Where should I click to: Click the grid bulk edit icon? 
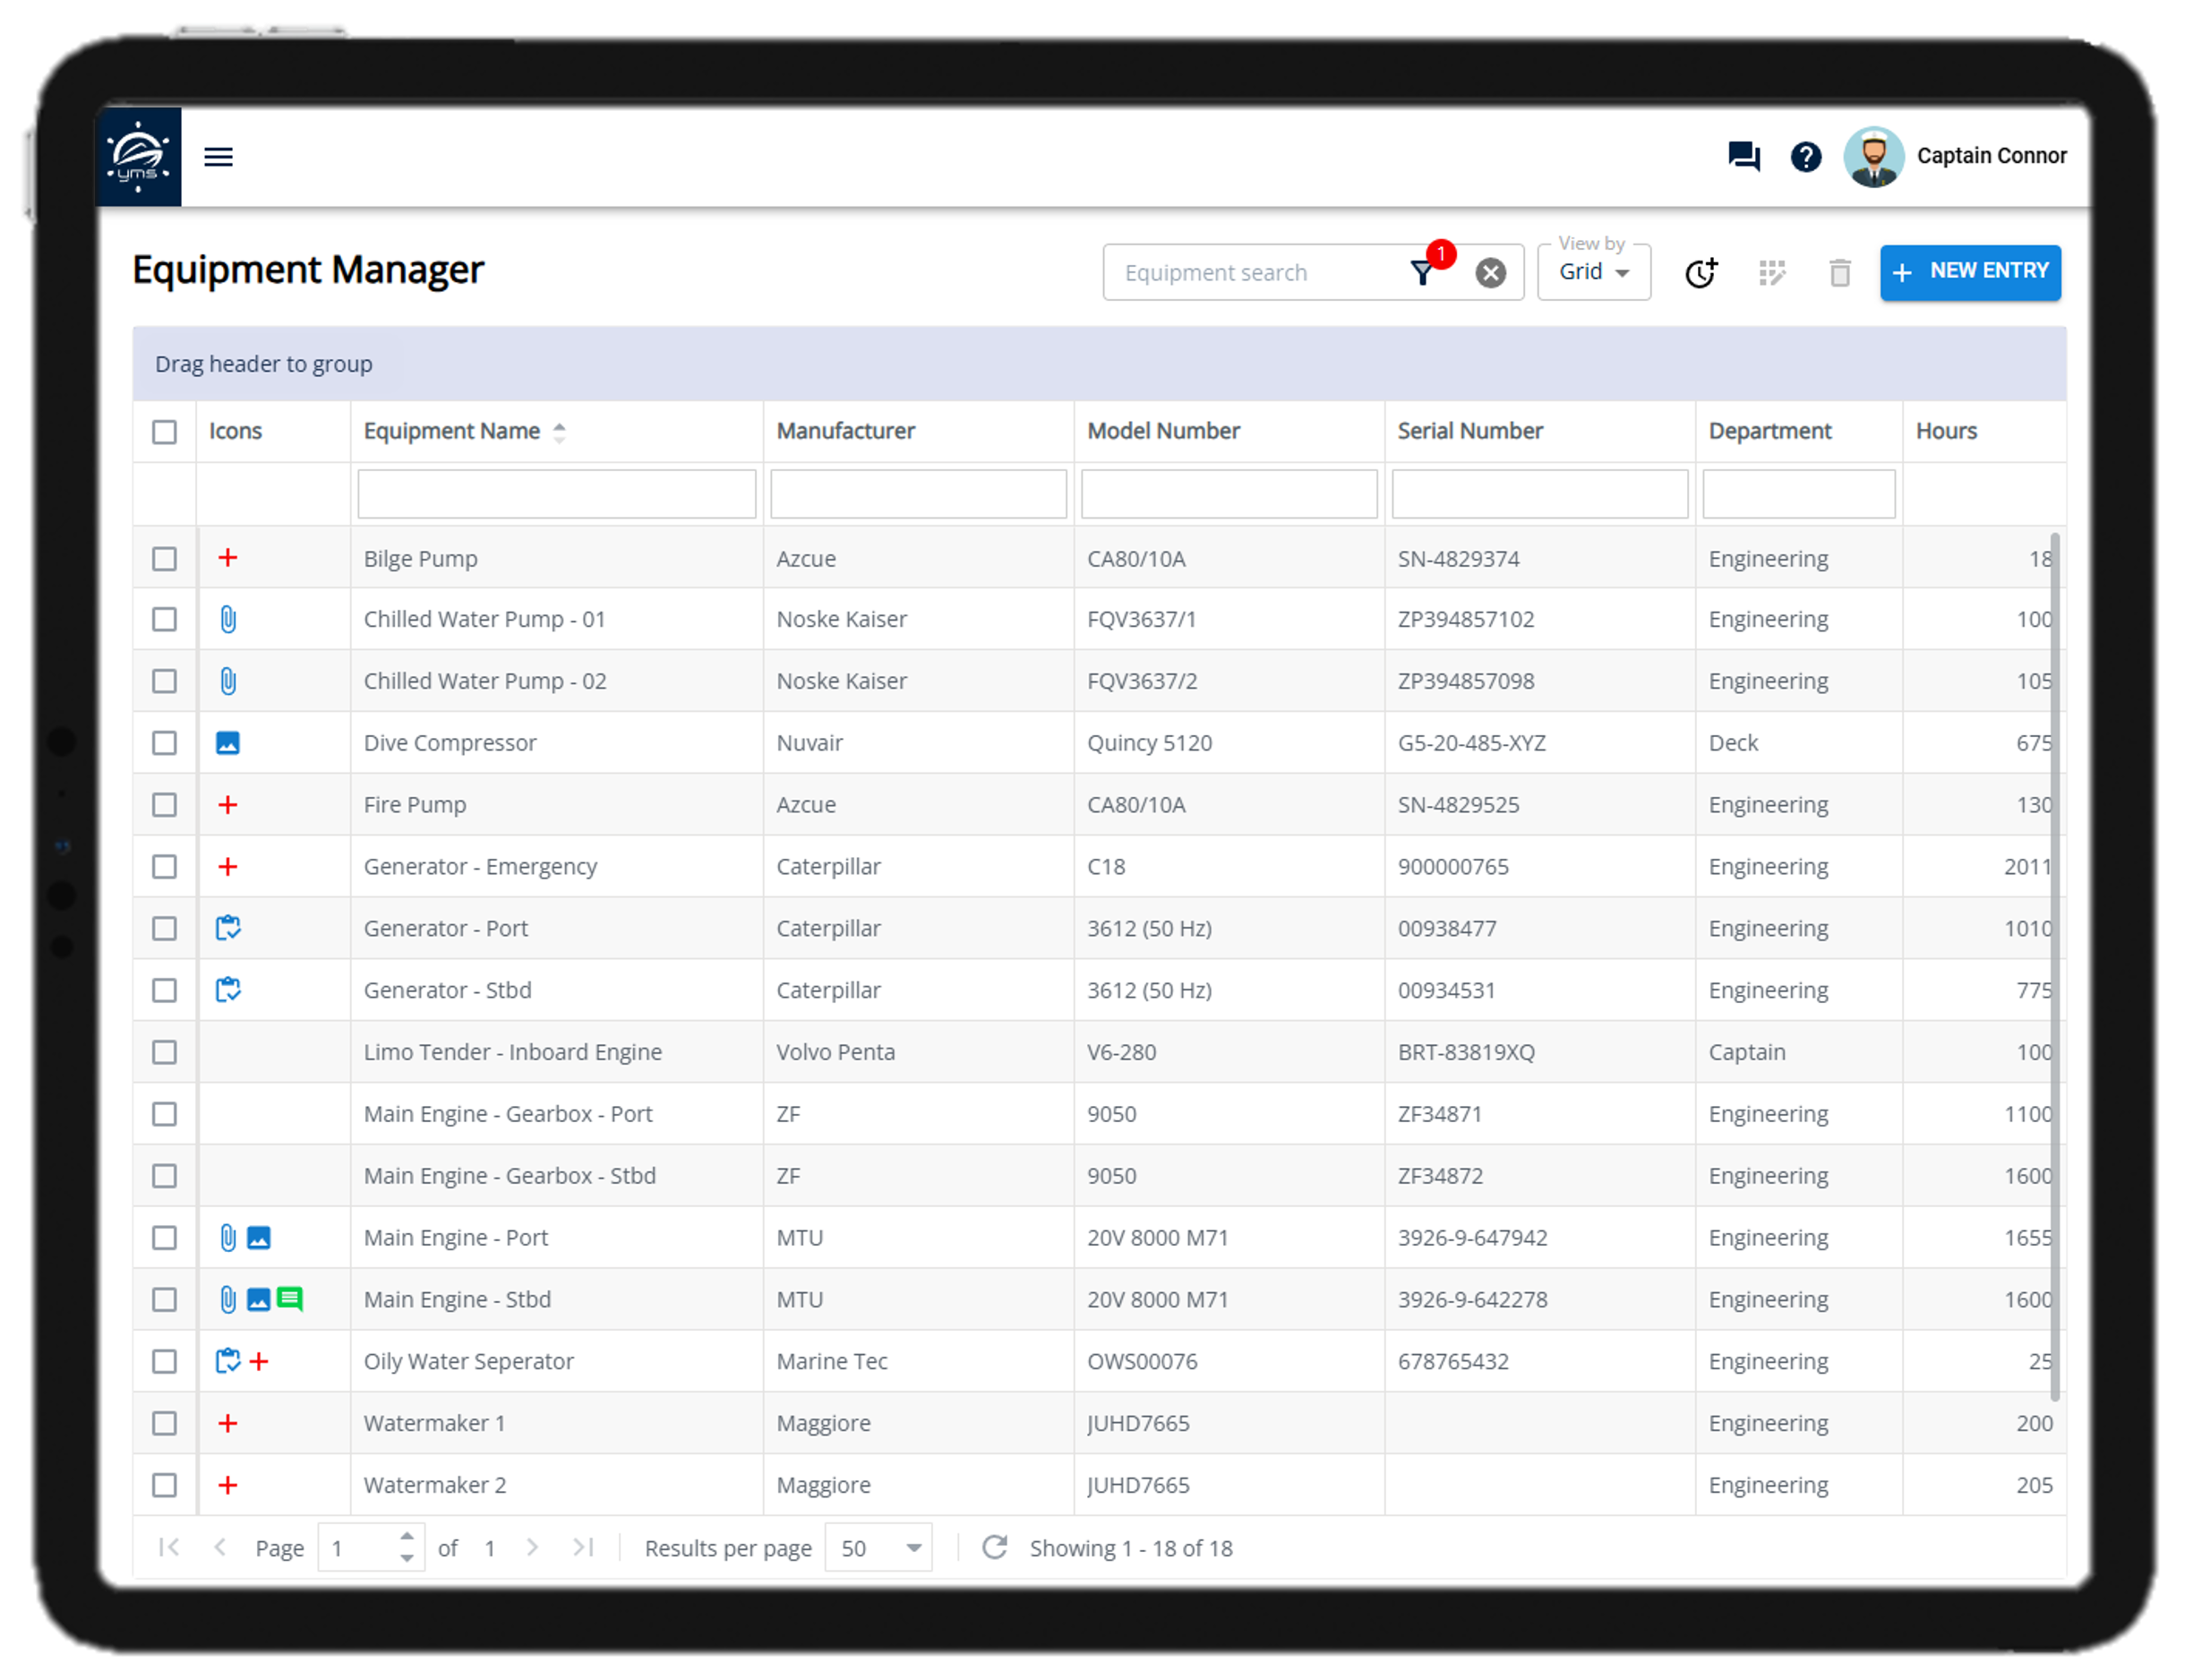[x=1771, y=273]
